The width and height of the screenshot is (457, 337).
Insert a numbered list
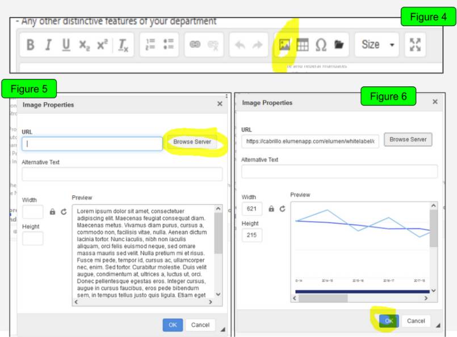[151, 45]
